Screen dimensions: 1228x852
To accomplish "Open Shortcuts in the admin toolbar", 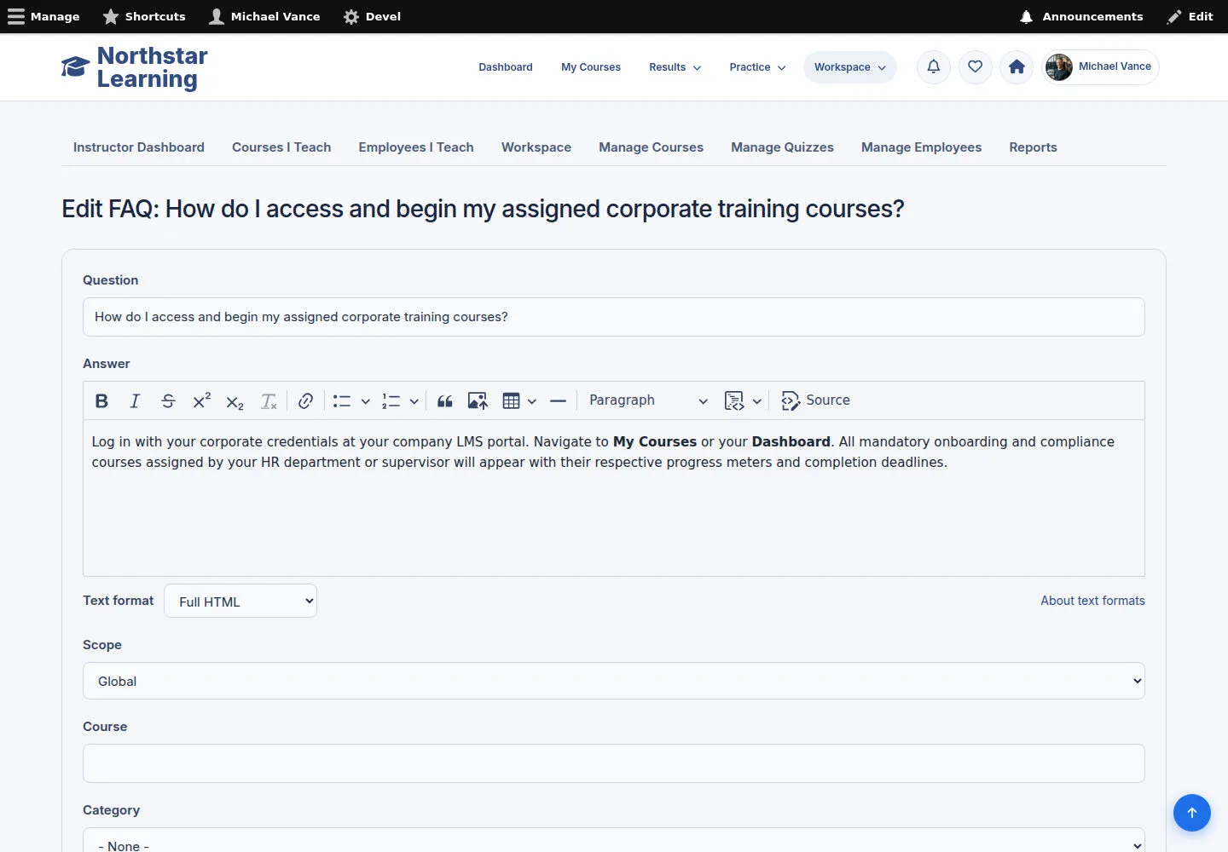I will click(144, 16).
